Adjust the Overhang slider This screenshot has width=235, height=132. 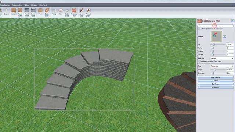[213, 73]
